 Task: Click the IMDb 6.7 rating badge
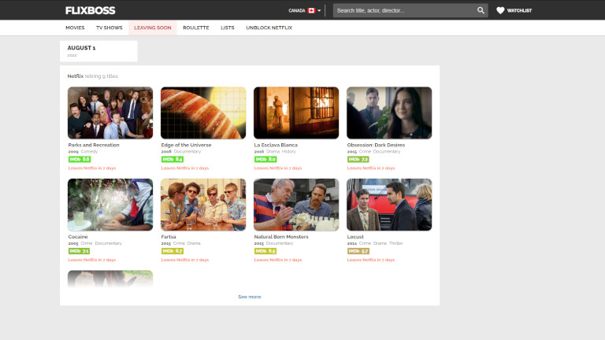click(x=172, y=251)
